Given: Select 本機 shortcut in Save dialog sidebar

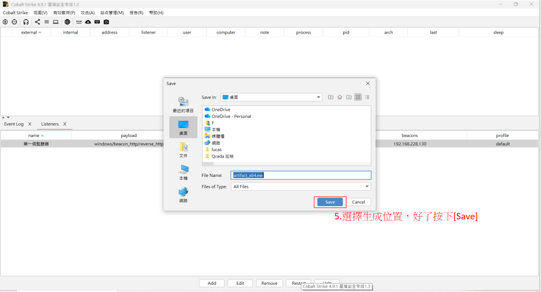Looking at the screenshot, I should coord(183,172).
